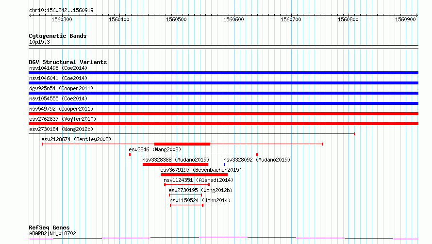
Task: Click ruler position 1560800
Action: click(348, 19)
